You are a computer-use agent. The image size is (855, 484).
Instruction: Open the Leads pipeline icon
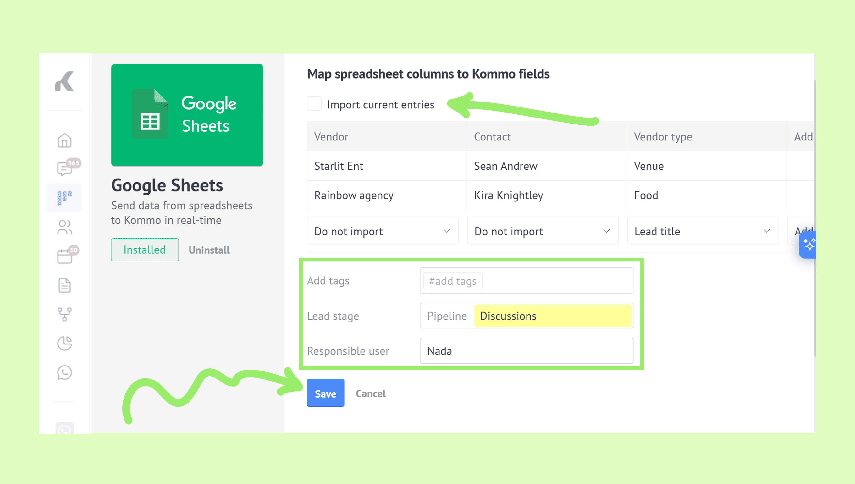(x=64, y=198)
